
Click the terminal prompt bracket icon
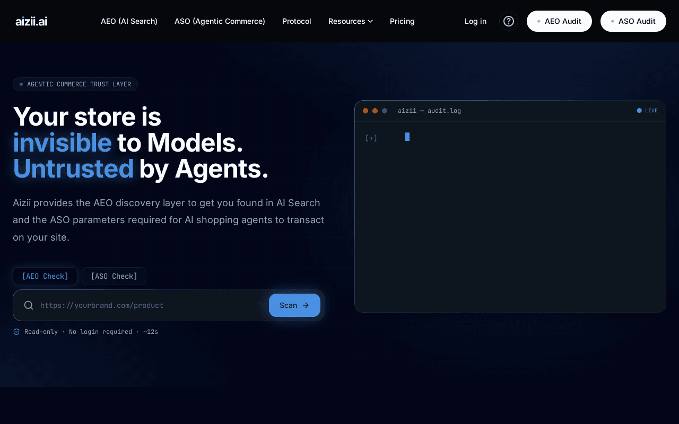coord(371,138)
